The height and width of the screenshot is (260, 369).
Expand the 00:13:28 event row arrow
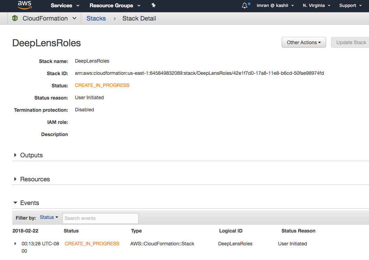[x=15, y=244]
